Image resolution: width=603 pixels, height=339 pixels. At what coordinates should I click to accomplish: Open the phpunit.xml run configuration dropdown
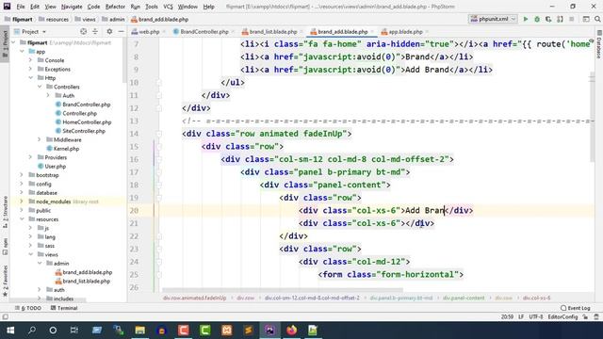[x=493, y=19]
